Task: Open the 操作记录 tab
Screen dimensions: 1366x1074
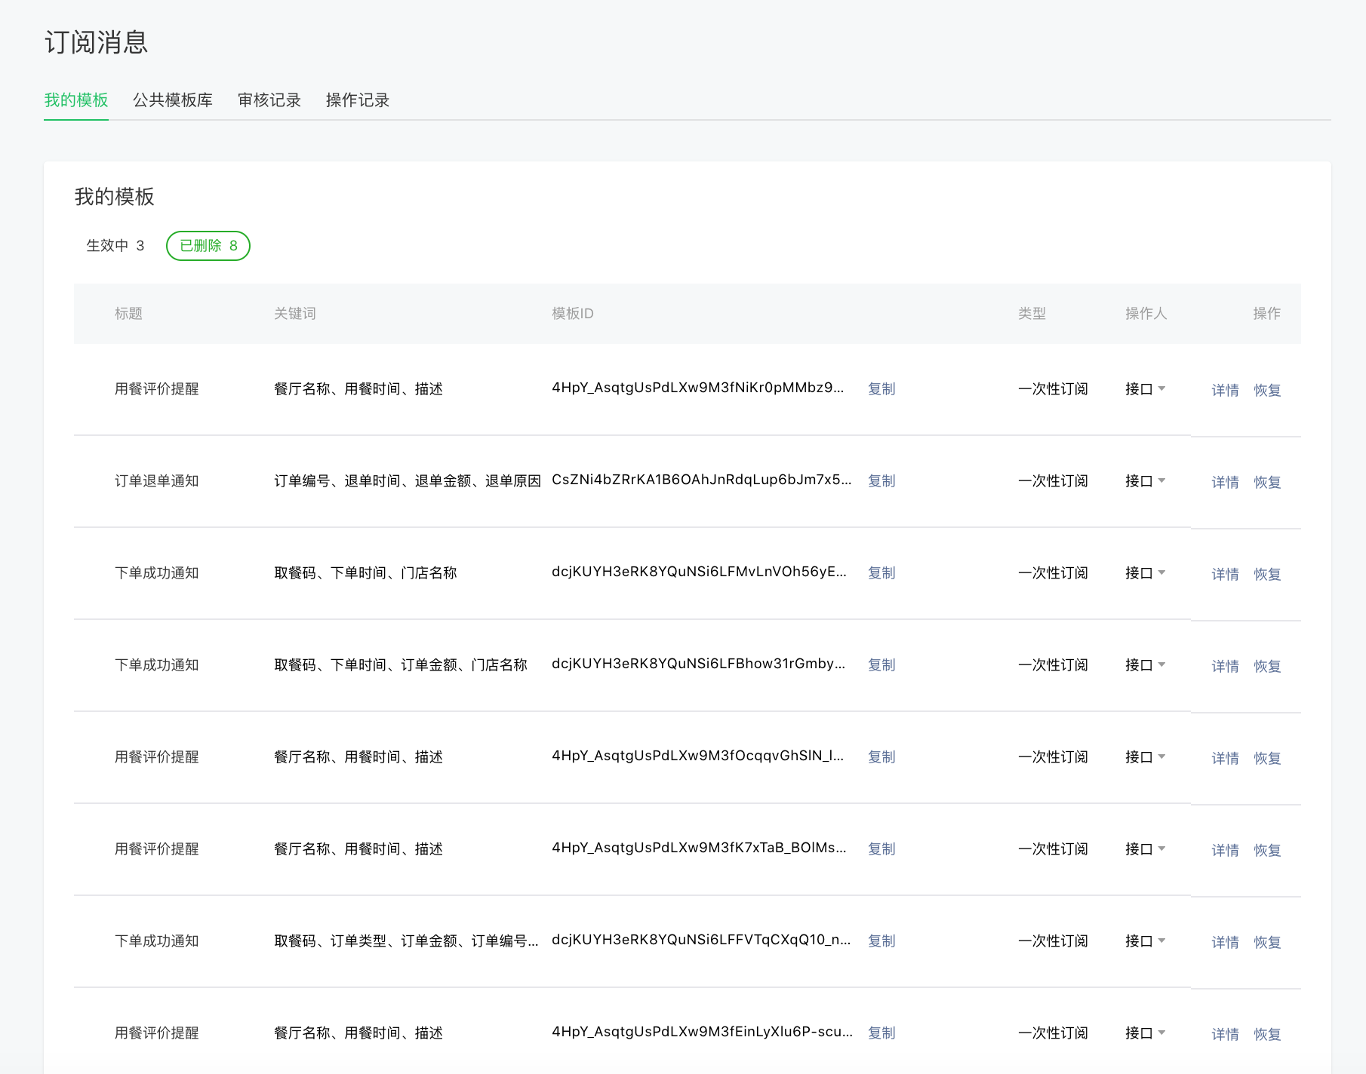Action: point(358,100)
